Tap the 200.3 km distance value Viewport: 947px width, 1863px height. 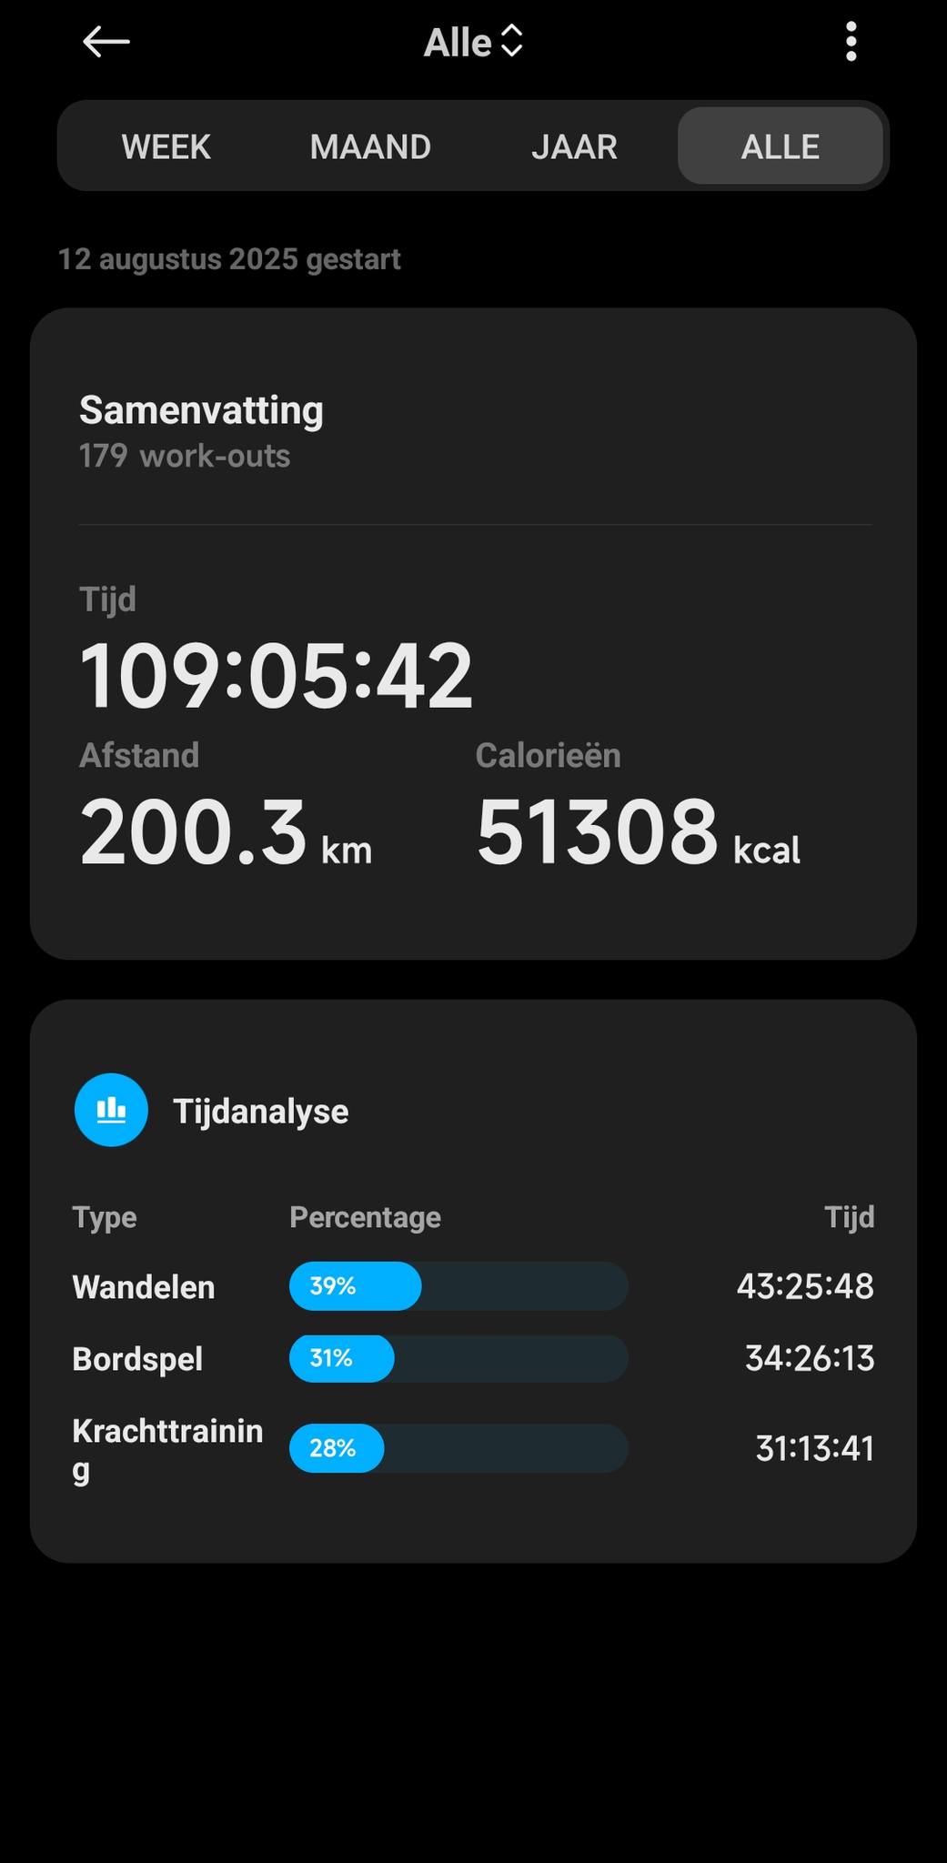coord(226,832)
